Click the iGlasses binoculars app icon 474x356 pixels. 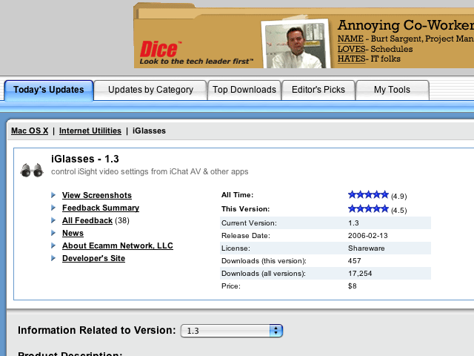32,170
